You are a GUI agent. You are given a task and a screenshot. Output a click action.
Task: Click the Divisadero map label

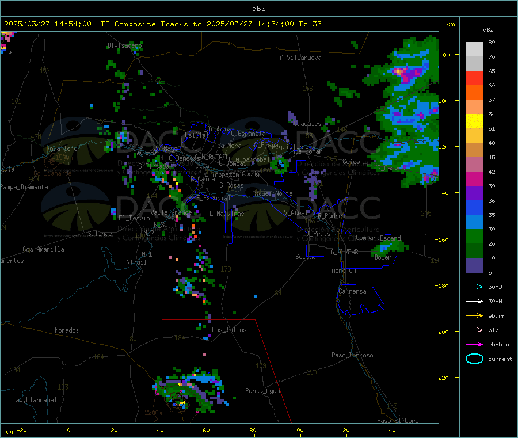[x=124, y=45]
